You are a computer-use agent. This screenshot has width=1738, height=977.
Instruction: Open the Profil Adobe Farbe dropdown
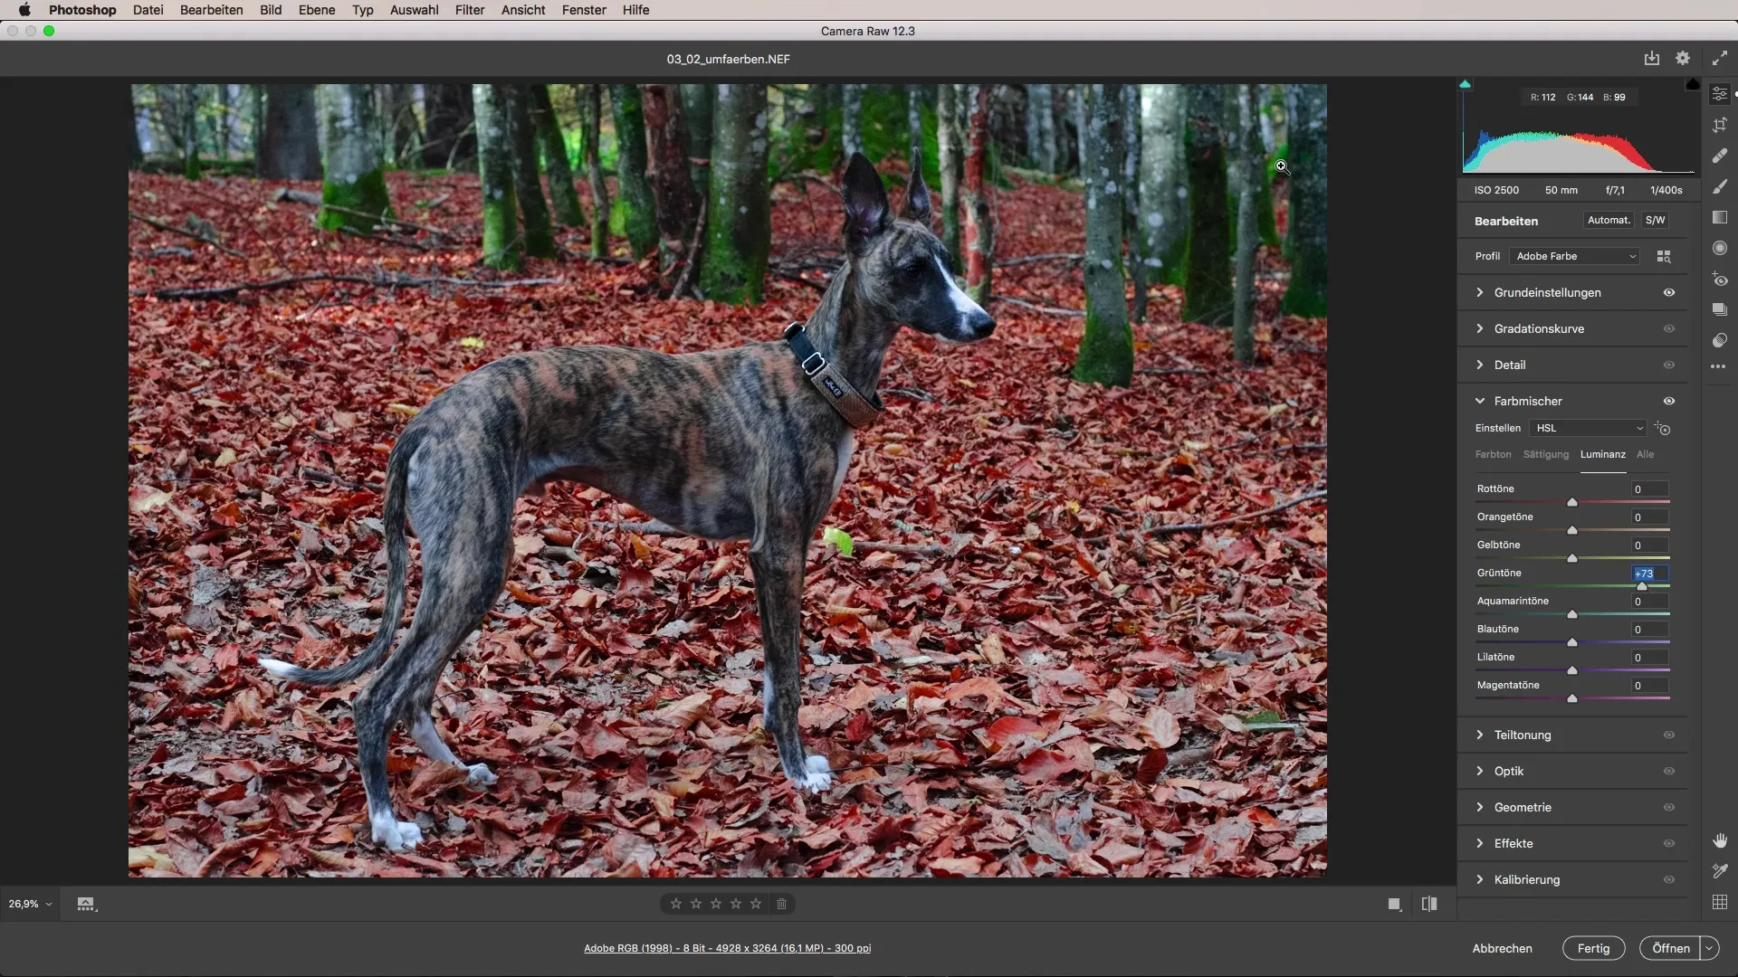coord(1575,257)
